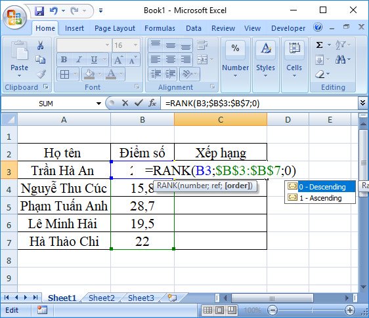This screenshot has width=369, height=318.
Task: Expand the formula bar with chevron
Action: 362,103
